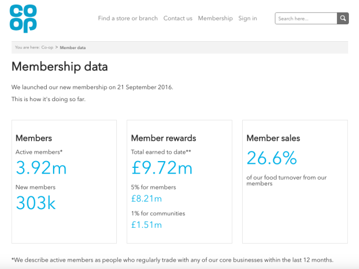Click the Sign in link
Viewport: 359px width, 269px height.
tap(247, 18)
